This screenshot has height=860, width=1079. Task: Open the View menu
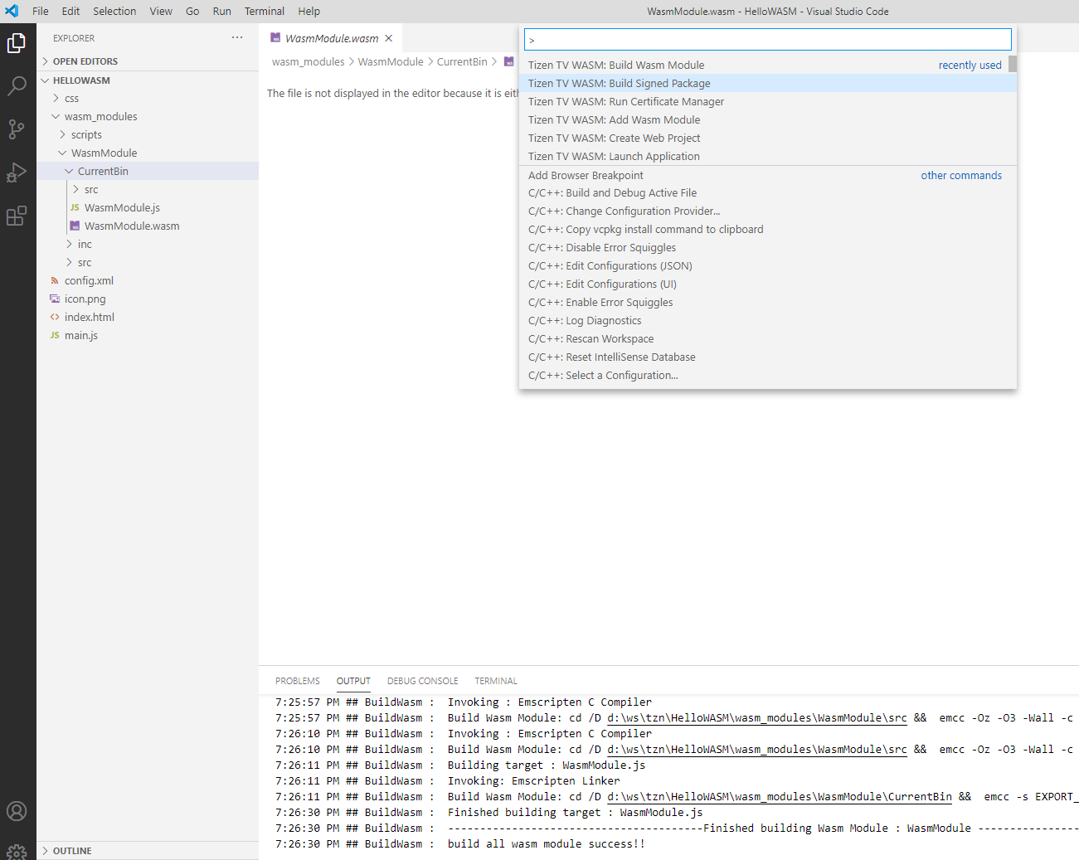(161, 11)
